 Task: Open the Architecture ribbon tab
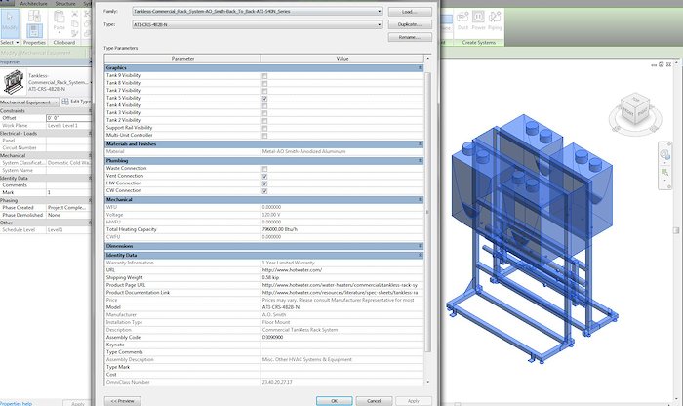(33, 4)
